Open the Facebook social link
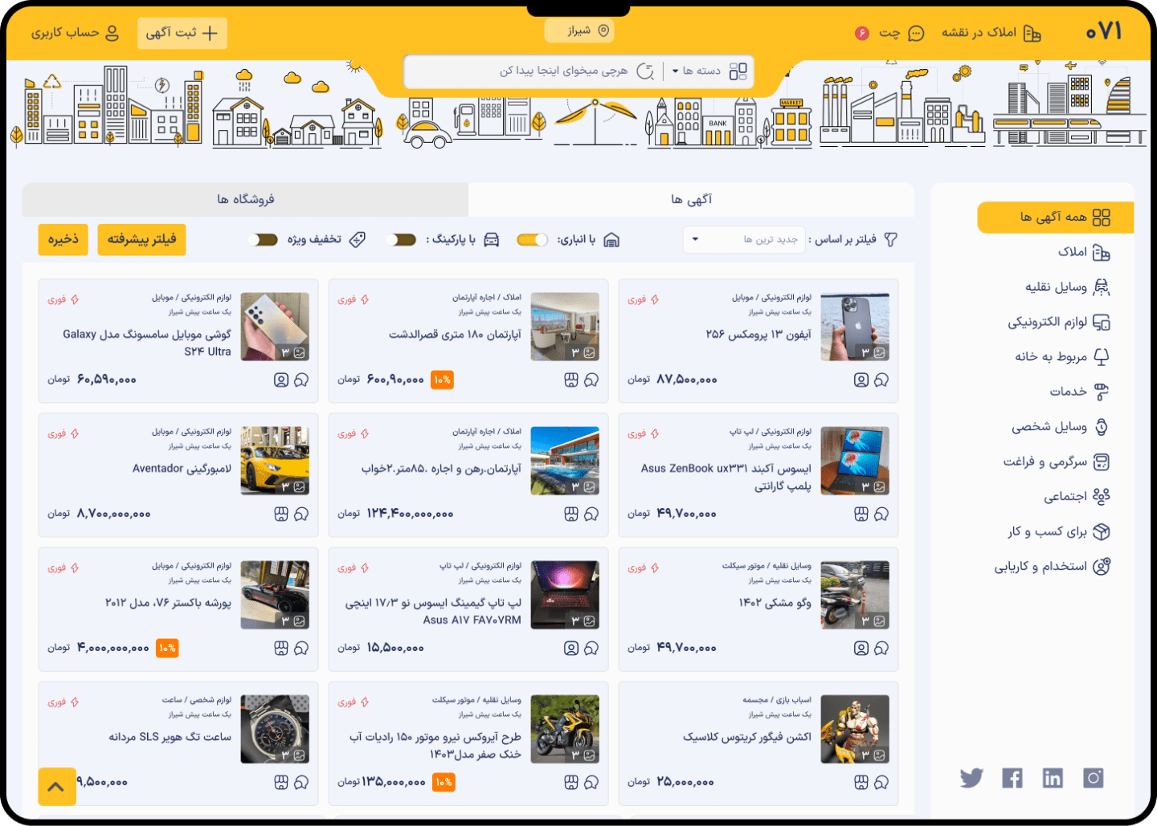Viewport: 1157px width, 826px height. 1012,778
